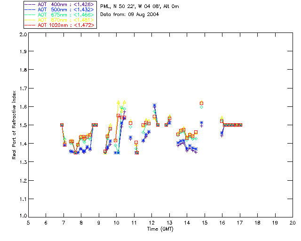Click the y-axis tick label 1.4
The image size is (301, 241).
[23, 144]
